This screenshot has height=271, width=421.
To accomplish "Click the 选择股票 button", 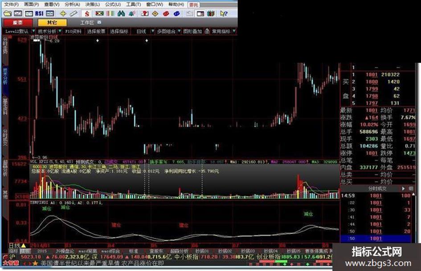I will click(96, 32).
